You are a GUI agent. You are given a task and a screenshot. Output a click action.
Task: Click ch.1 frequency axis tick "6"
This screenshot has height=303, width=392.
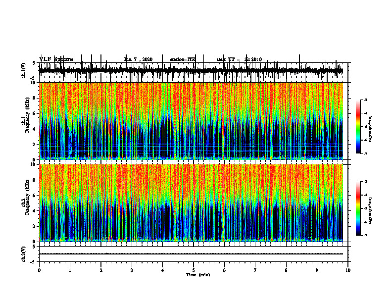pos(34,114)
